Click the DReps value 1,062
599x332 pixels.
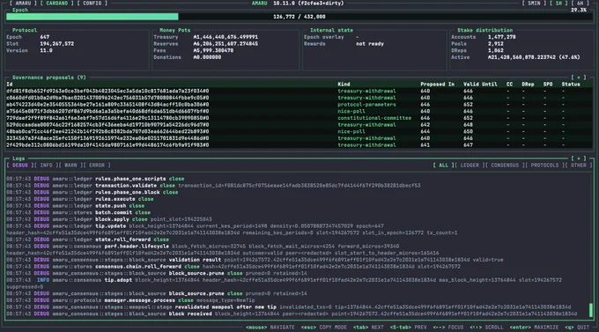coord(495,50)
